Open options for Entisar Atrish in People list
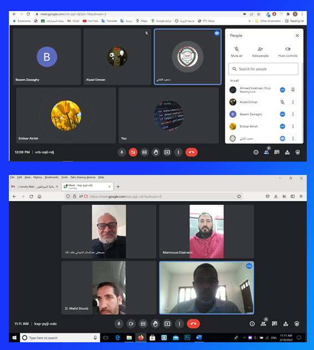 [293, 126]
